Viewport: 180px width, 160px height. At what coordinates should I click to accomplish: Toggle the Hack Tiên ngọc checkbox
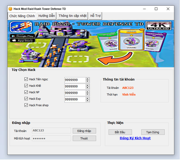click(26, 79)
